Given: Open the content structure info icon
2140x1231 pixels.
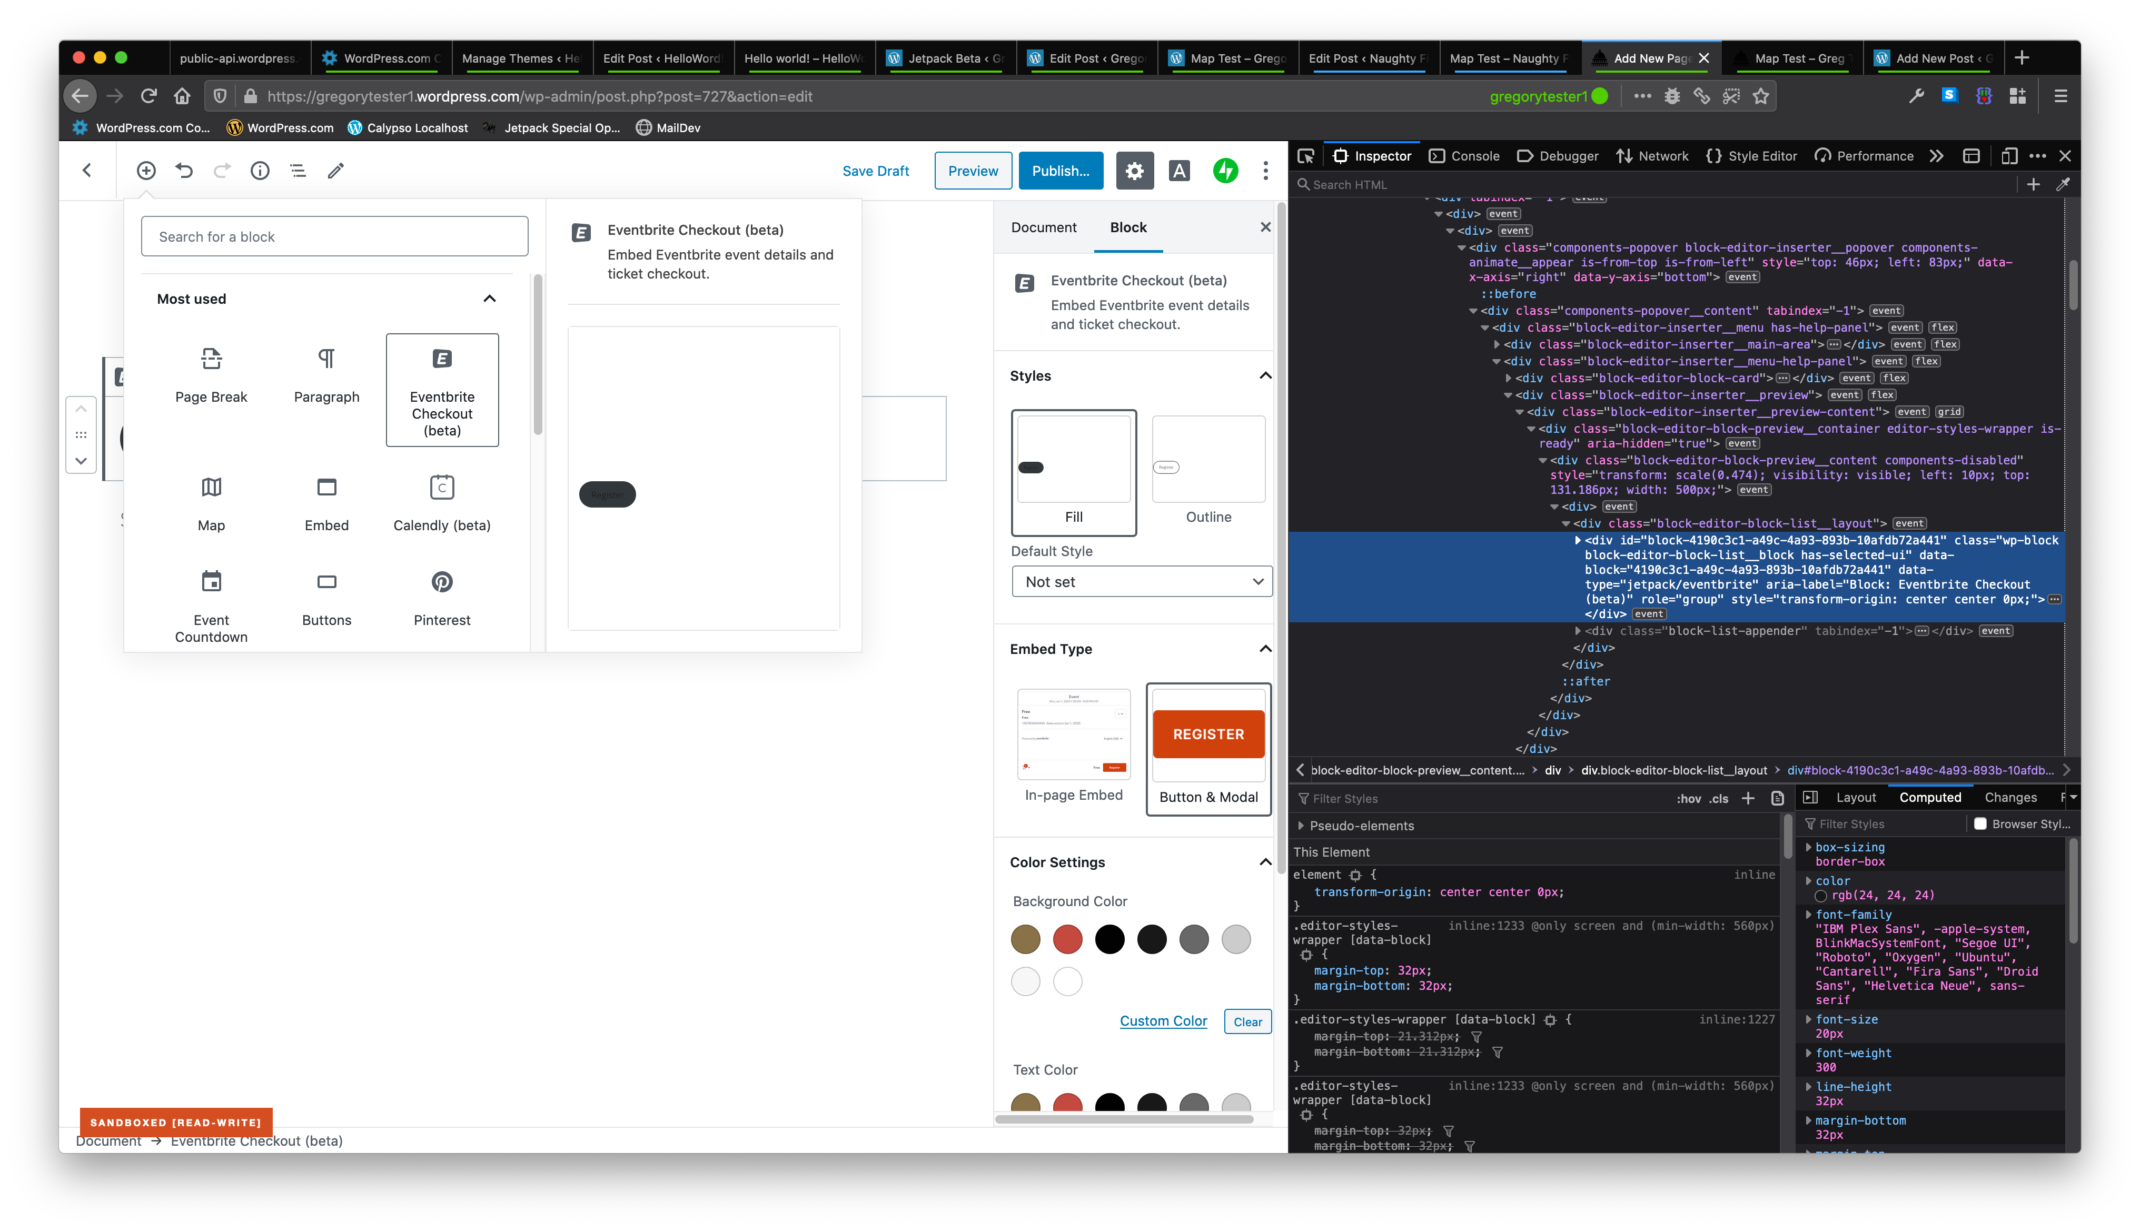Looking at the screenshot, I should point(260,171).
